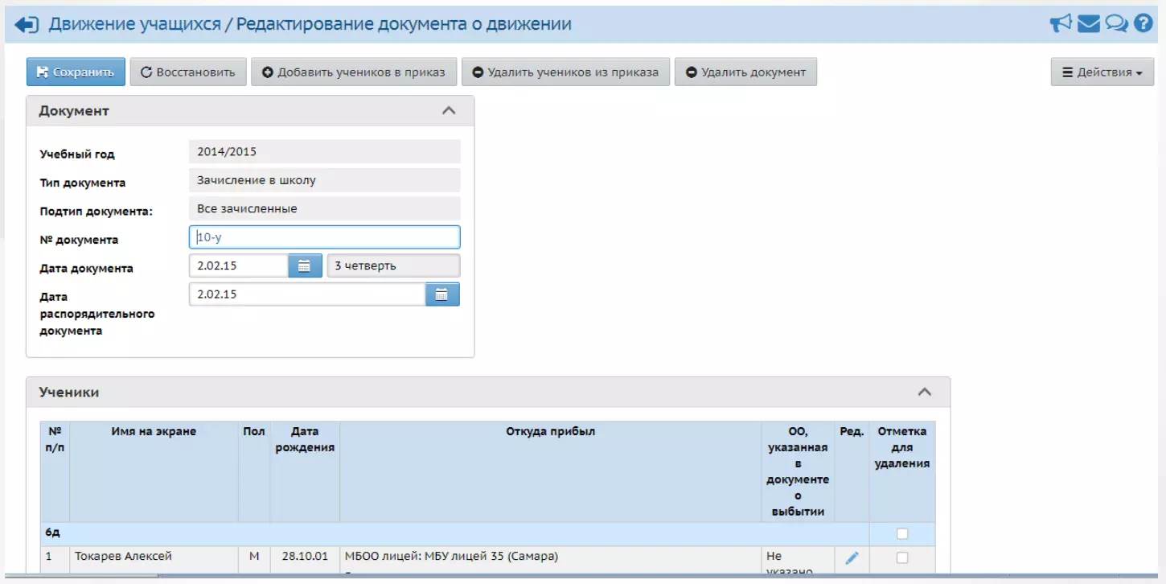This screenshot has width=1166, height=584.
Task: Open the help question mark icon
Action: pos(1143,24)
